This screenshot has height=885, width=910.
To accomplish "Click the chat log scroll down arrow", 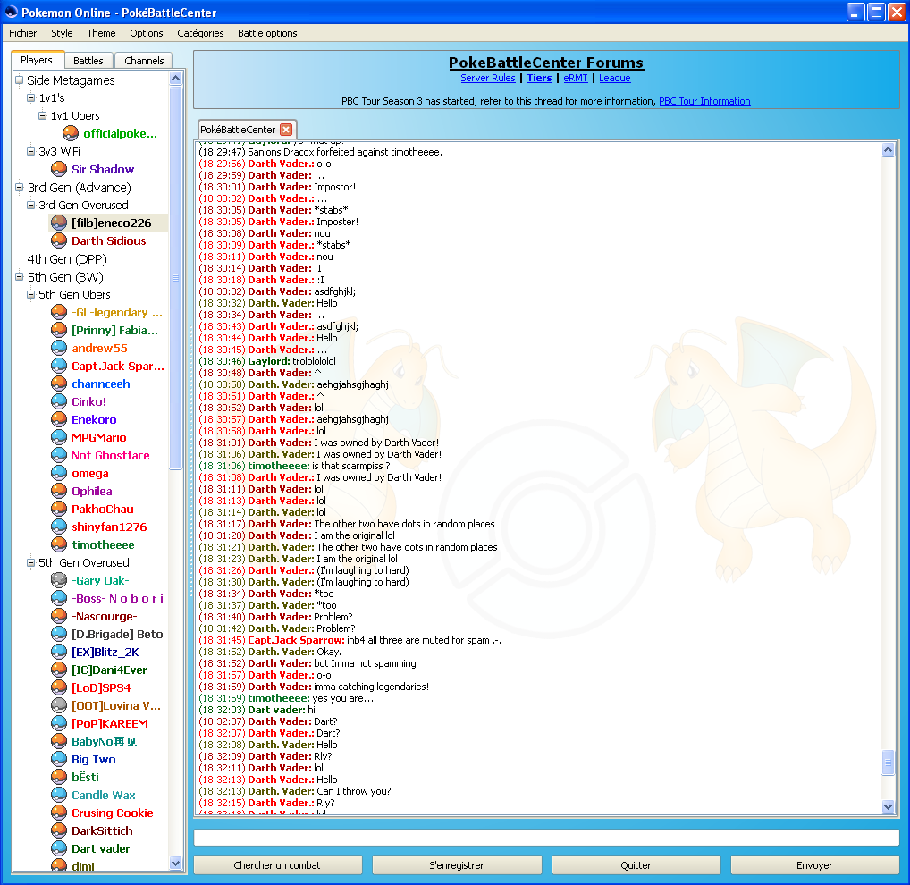I will [888, 806].
